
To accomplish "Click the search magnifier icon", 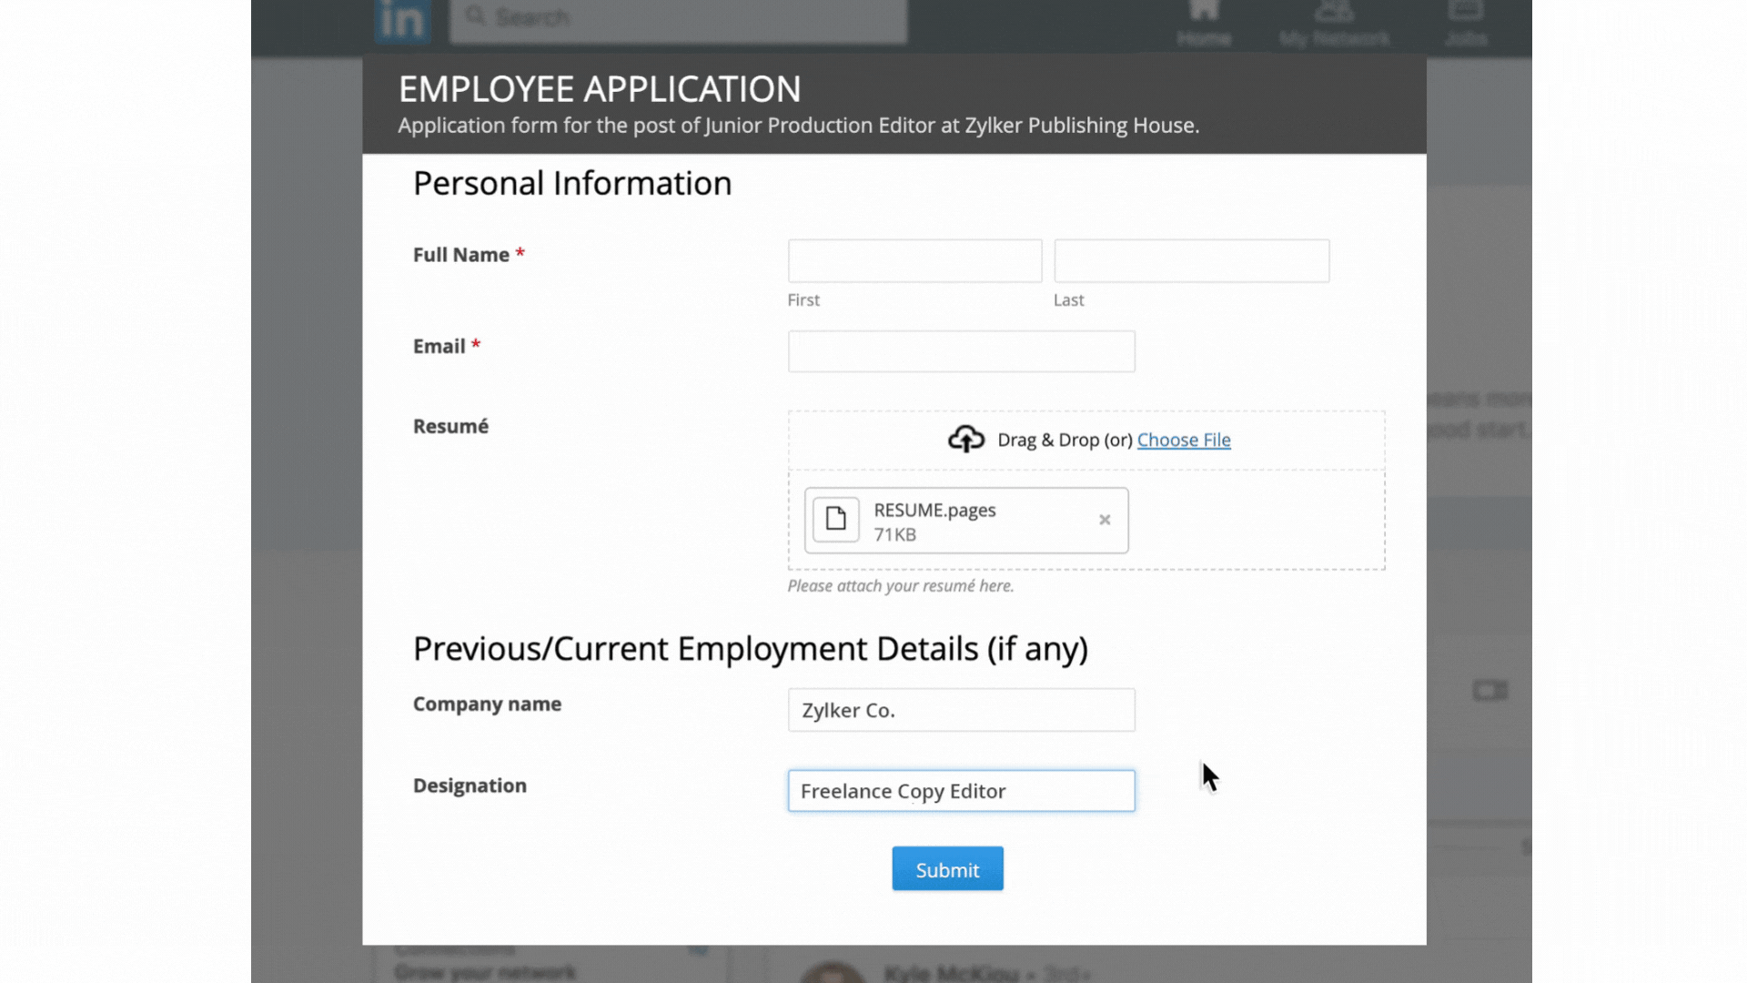I will coord(475,16).
